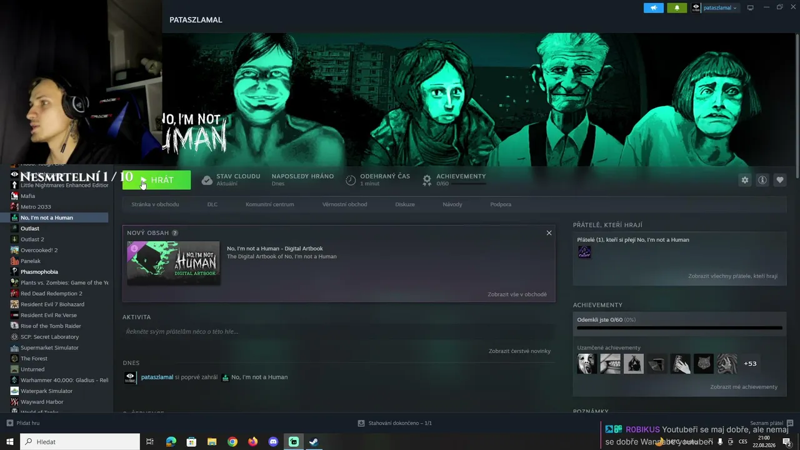800x450 pixels.
Task: Click the ACHIEVEMENTY star icon in header
Action: (427, 180)
